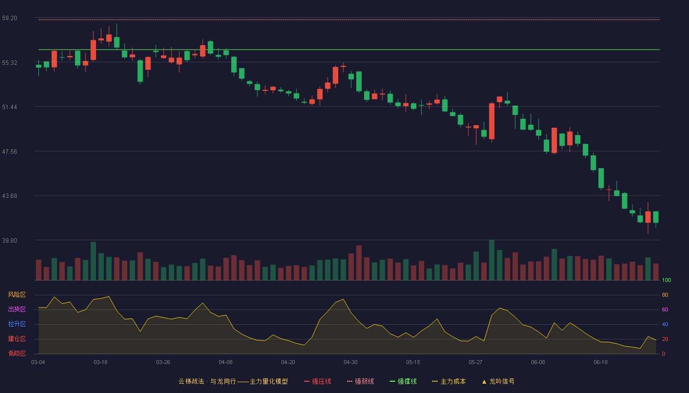The height and width of the screenshot is (393, 689).
Task: Select the 04-30 date label
Action: coord(350,362)
